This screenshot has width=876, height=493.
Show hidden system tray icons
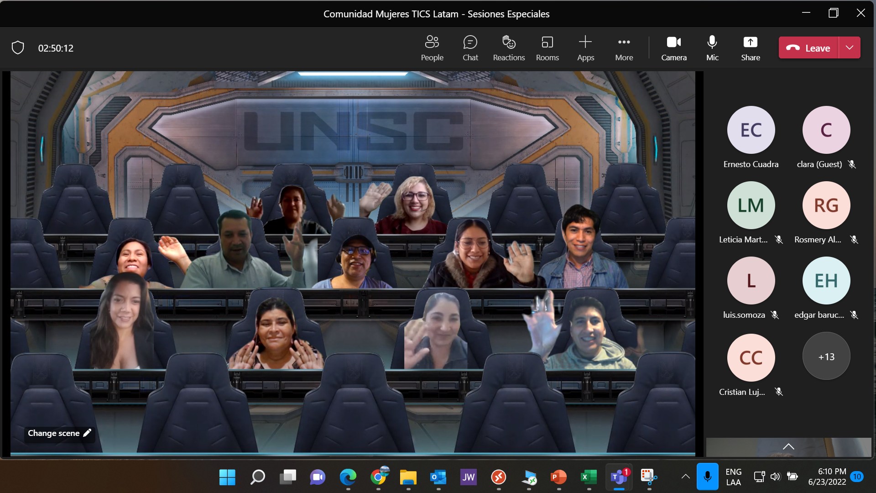tap(685, 477)
